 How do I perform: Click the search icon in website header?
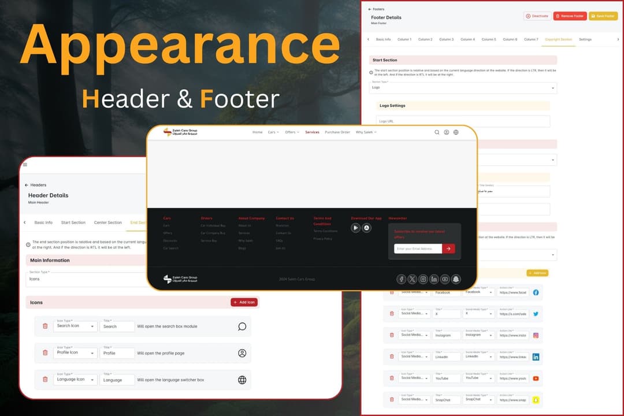(437, 132)
